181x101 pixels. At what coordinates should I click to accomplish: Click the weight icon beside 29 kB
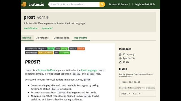coord(120,62)
